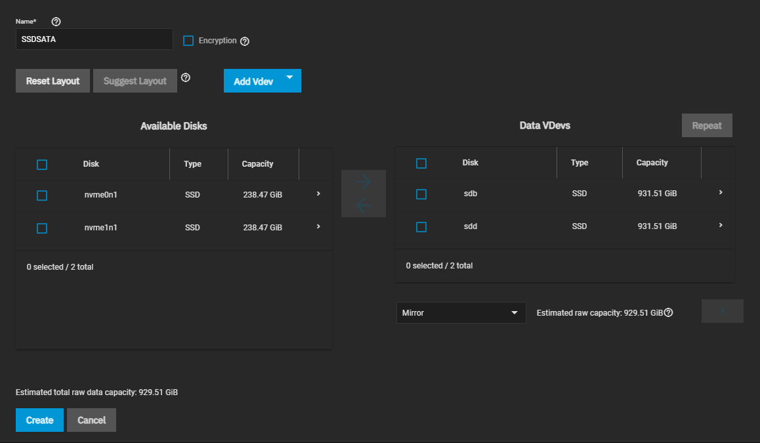760x443 pixels.
Task: Create the pool with Create button
Action: 39,420
